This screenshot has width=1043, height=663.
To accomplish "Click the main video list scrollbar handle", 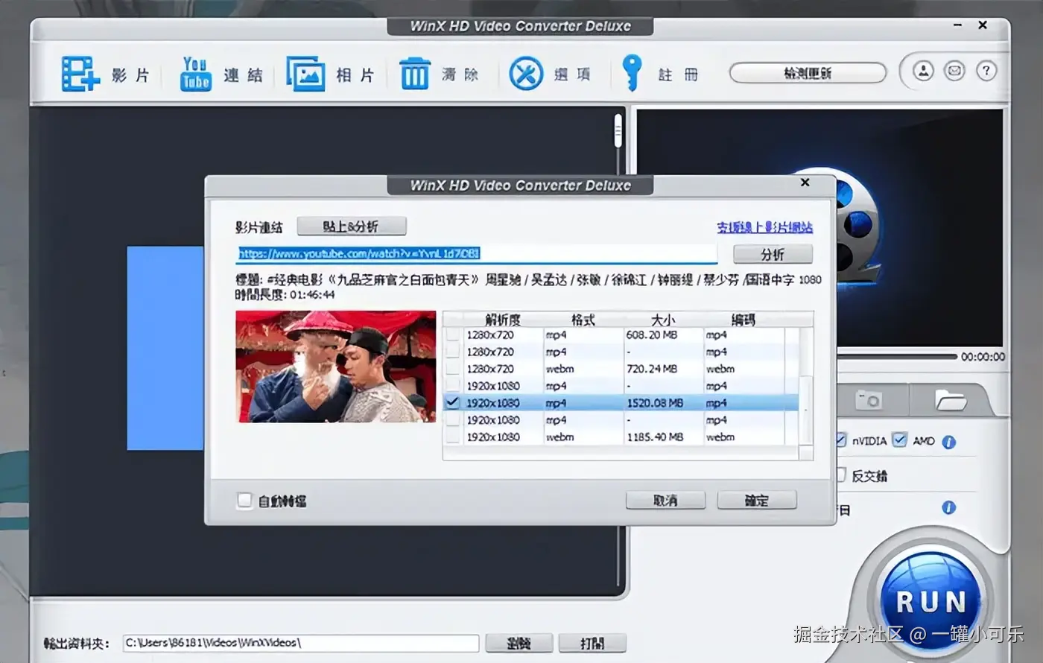I will [618, 130].
